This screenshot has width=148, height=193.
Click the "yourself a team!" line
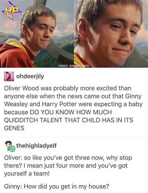[27, 174]
